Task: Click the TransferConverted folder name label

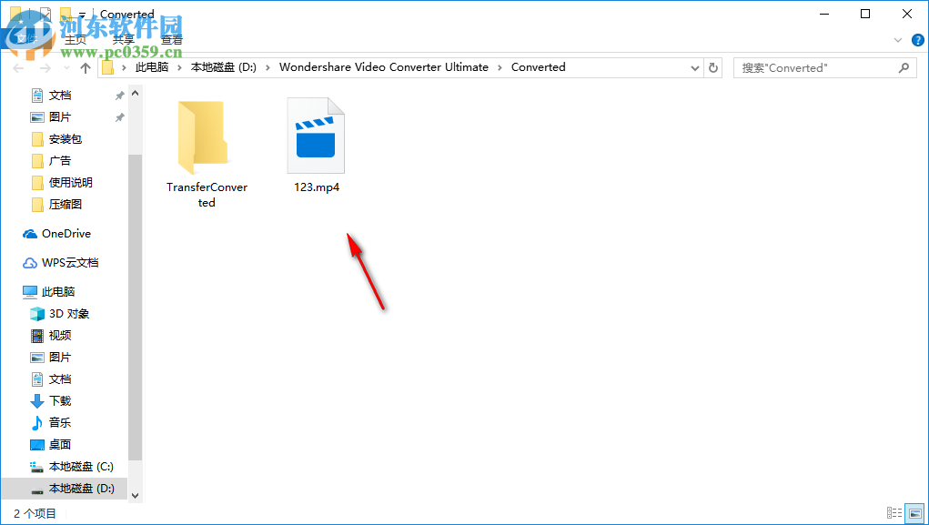Action: pos(207,195)
